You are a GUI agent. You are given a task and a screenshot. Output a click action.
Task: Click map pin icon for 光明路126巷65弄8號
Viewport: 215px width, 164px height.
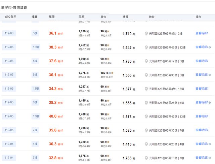146,34
